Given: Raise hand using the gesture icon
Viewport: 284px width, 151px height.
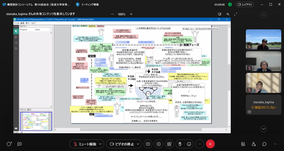Looking at the screenshot, I should click(x=180, y=144).
